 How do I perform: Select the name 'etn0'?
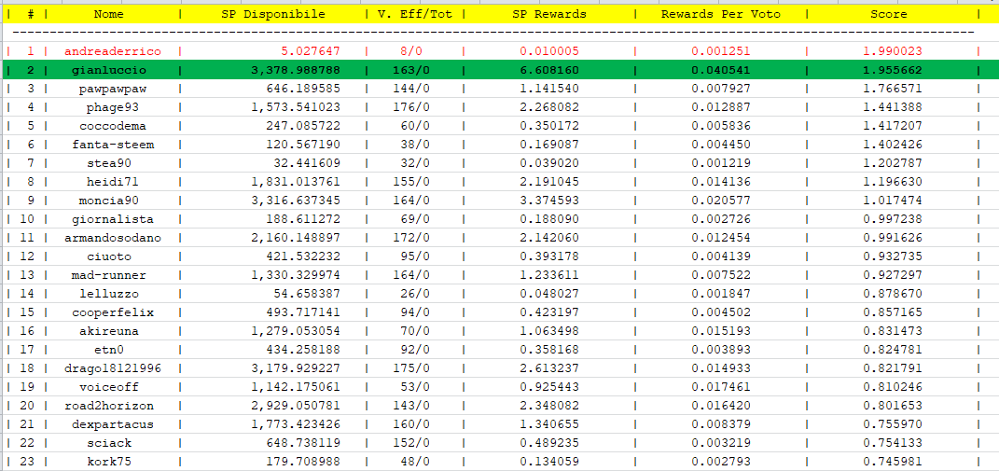[109, 351]
